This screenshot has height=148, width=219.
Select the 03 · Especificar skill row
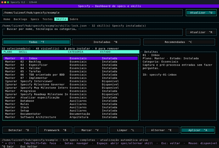click(x=70, y=65)
